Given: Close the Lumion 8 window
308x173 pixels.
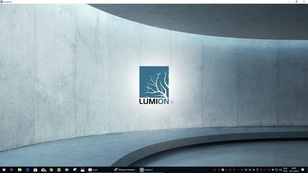Looking at the screenshot, I should point(304,2).
